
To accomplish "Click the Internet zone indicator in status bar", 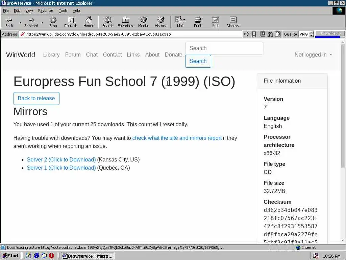I will (306, 247).
